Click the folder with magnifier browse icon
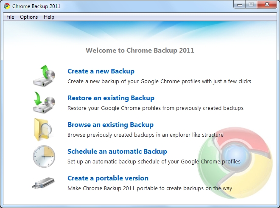 [x=43, y=129]
